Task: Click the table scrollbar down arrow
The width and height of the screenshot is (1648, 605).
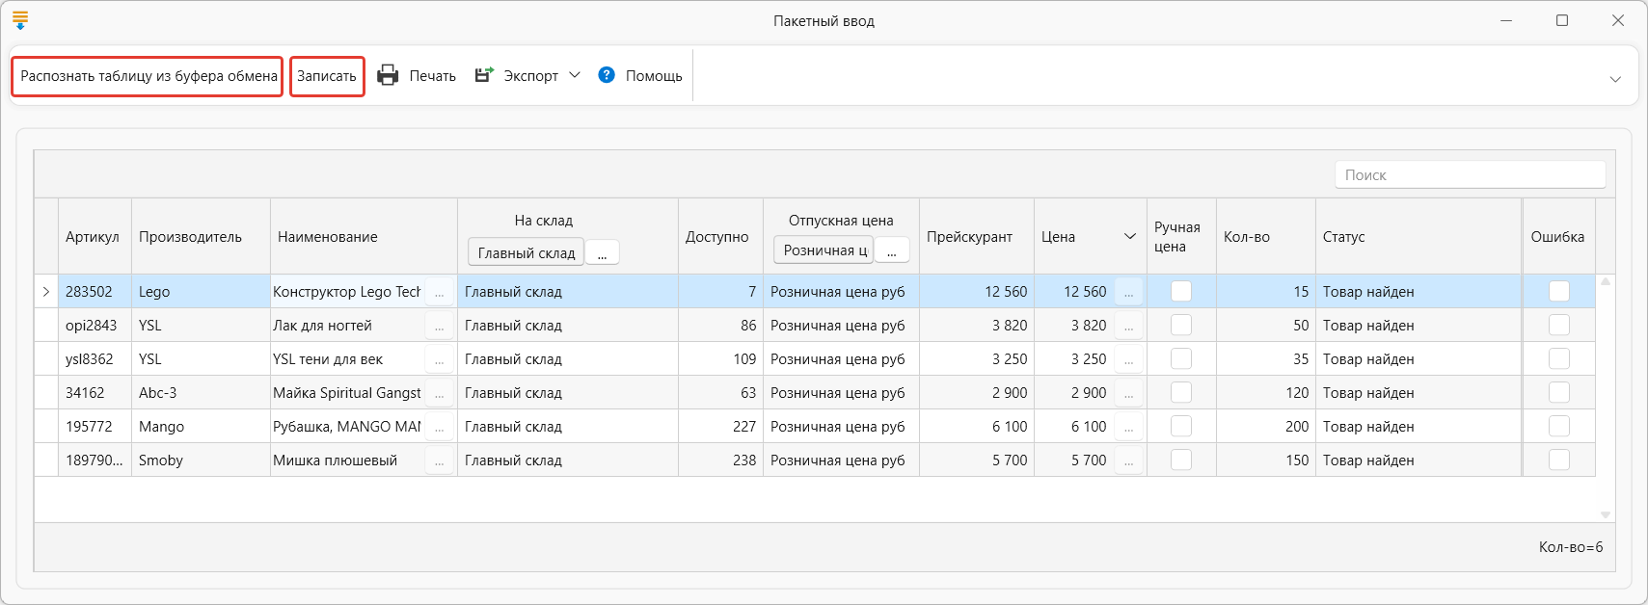Action: coord(1606,514)
